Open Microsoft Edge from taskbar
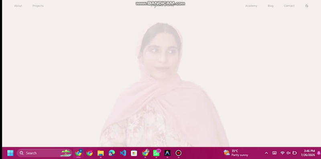The height and width of the screenshot is (159, 321). tap(112, 153)
